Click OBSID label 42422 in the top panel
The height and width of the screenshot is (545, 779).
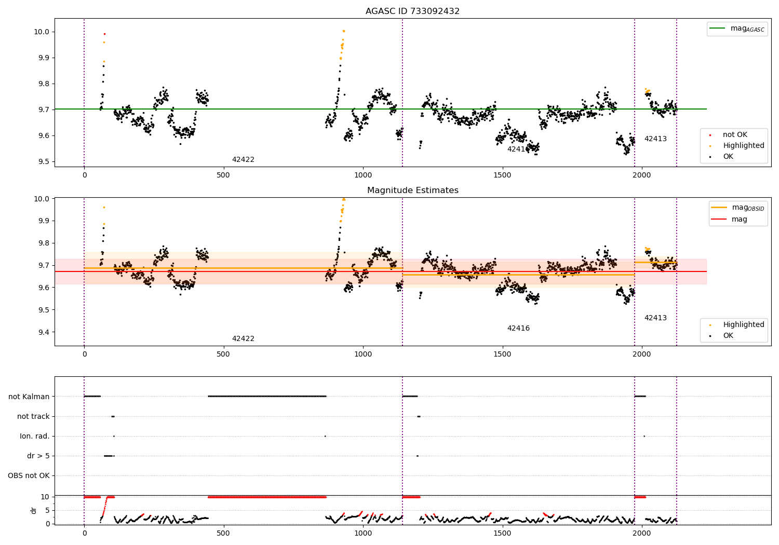pyautogui.click(x=243, y=160)
